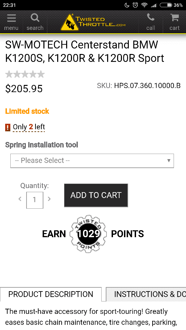Tap the Twisted Points gear badge
Image resolution: width=186 pixels, height=330 pixels.
[x=89, y=234]
